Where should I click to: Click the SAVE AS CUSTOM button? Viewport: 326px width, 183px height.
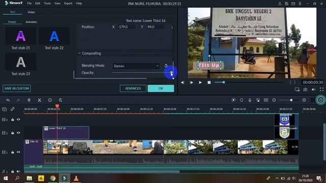click(x=17, y=88)
